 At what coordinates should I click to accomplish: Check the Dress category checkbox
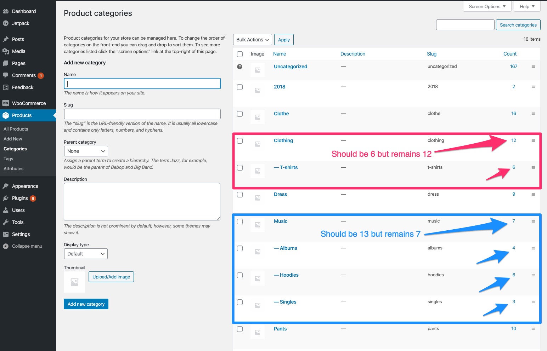click(240, 195)
